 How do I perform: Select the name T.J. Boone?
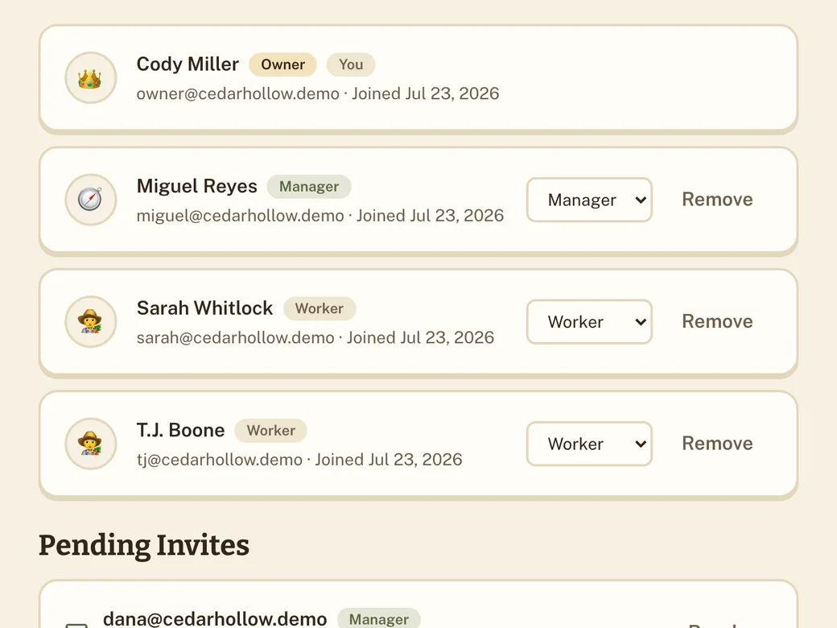point(180,430)
